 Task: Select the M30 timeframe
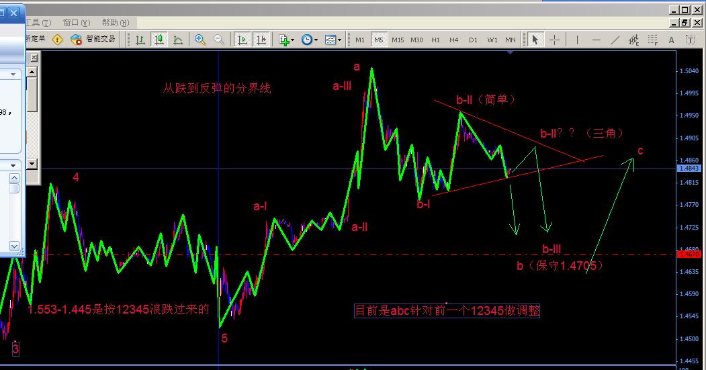416,40
